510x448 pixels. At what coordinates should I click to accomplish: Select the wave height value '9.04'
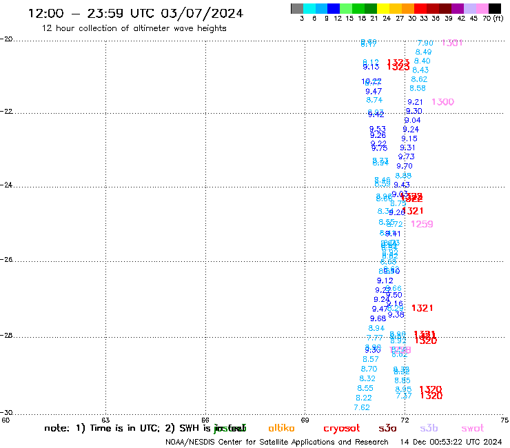[412, 121]
